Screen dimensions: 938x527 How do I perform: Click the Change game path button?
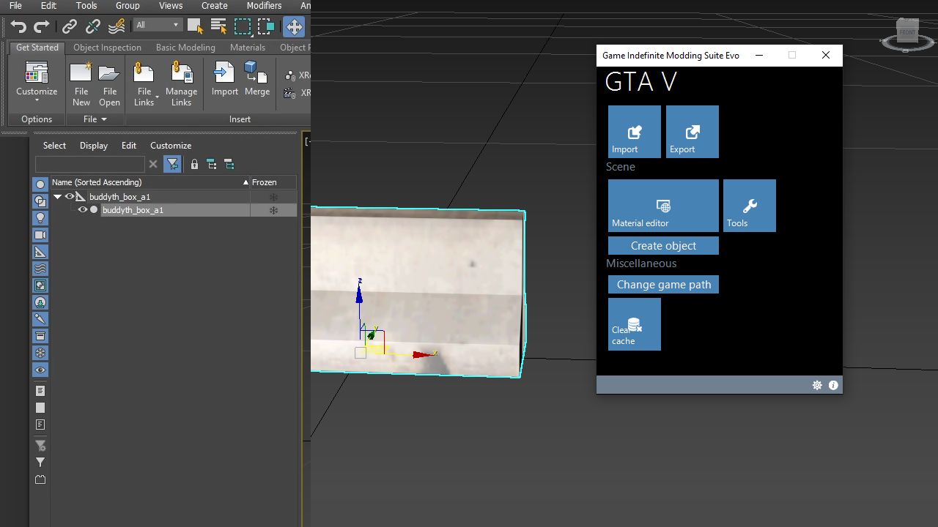pyautogui.click(x=662, y=284)
